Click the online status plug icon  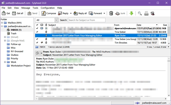click(137, 103)
